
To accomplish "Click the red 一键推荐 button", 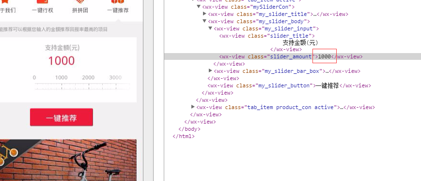I will click(x=62, y=117).
